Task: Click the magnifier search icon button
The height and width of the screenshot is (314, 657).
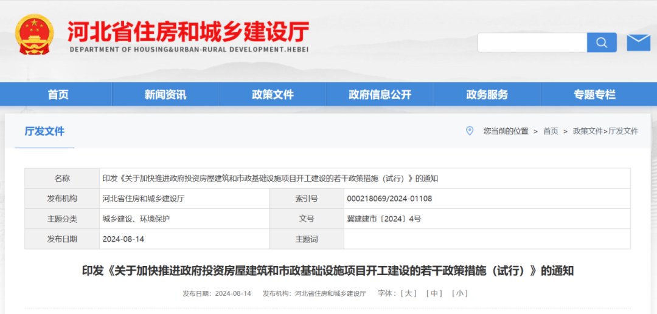Action: 602,43
